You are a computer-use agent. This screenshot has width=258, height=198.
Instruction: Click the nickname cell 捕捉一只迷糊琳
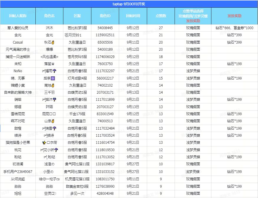pyautogui.click(x=18, y=57)
